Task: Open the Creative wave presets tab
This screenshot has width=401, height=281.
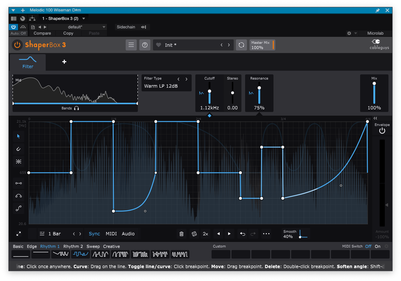Action: point(112,246)
